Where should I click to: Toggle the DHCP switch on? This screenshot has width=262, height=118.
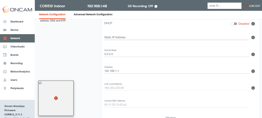[x=234, y=24]
